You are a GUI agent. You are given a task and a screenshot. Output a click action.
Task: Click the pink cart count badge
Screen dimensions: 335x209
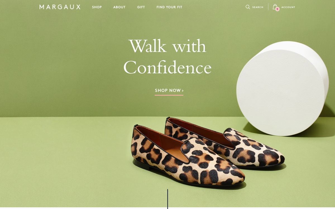[x=277, y=9]
